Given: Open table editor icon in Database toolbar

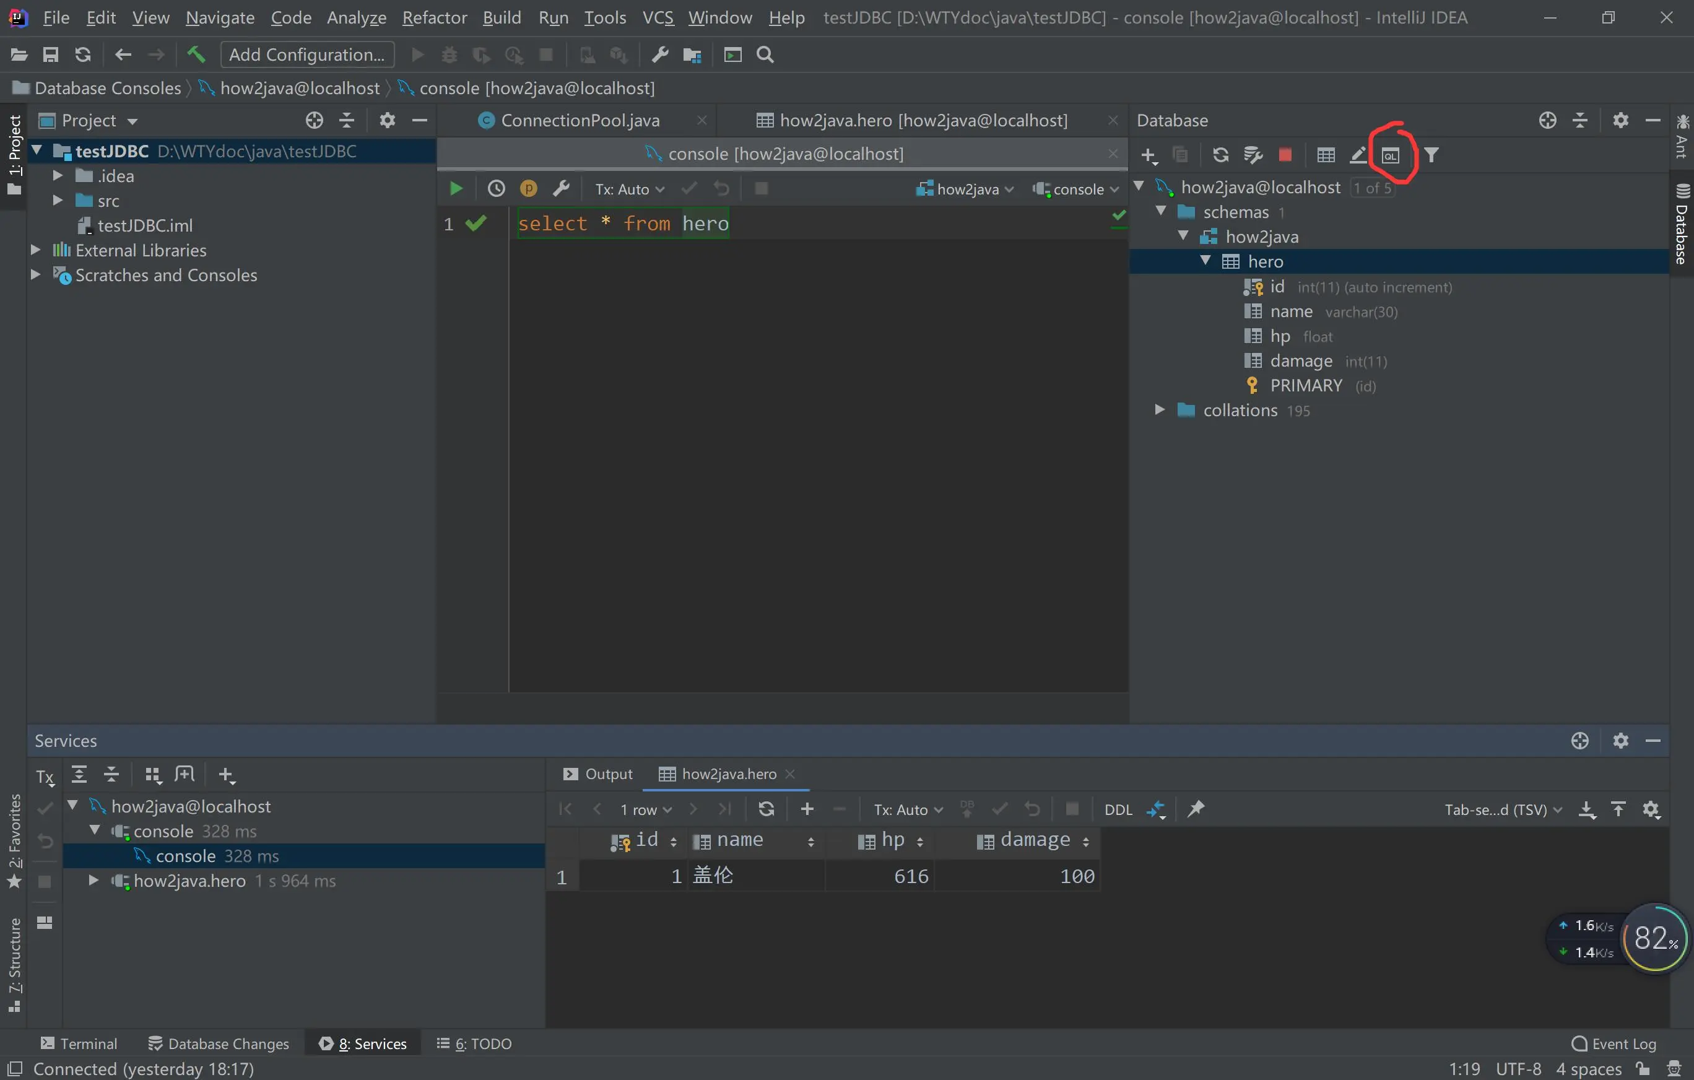Looking at the screenshot, I should point(1326,155).
